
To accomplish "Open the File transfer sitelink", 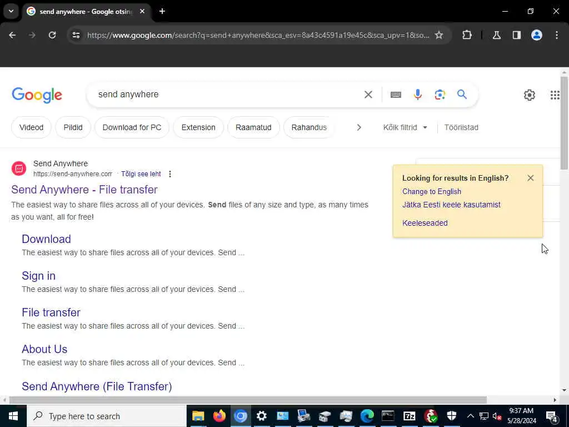I will [51, 312].
